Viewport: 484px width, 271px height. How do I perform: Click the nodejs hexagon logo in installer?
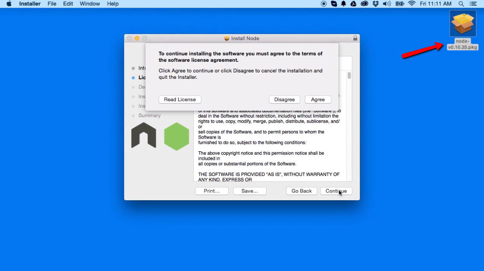(176, 135)
